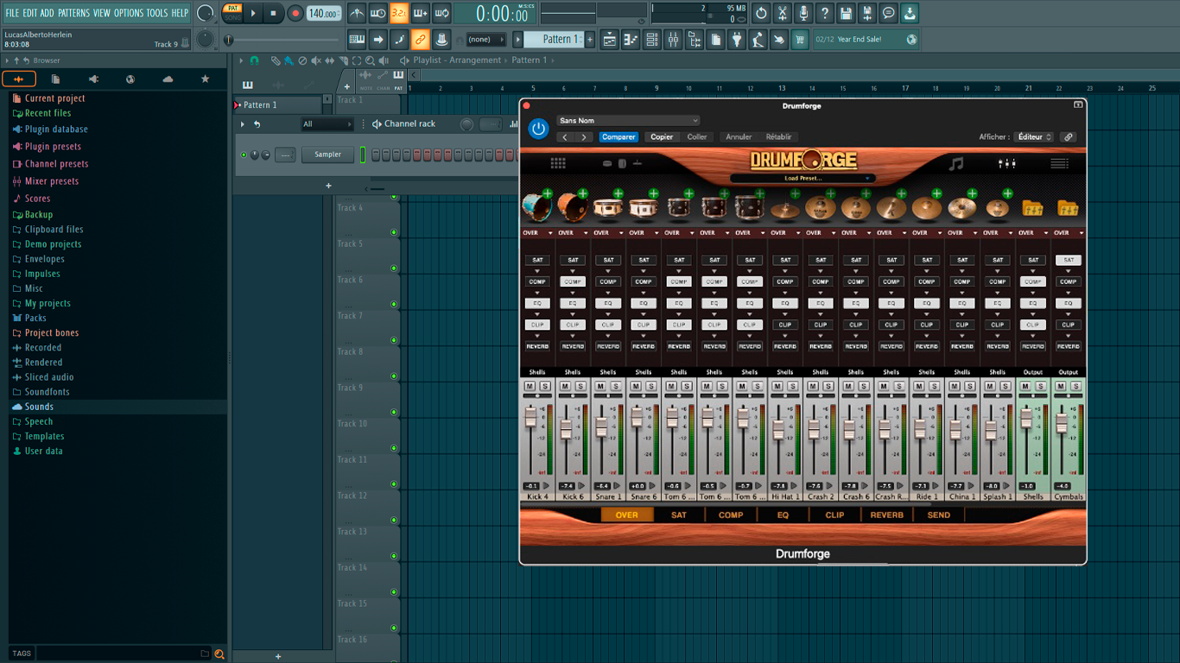This screenshot has height=663, width=1180.
Task: Select the browser favorites star tab
Action: coord(205,79)
